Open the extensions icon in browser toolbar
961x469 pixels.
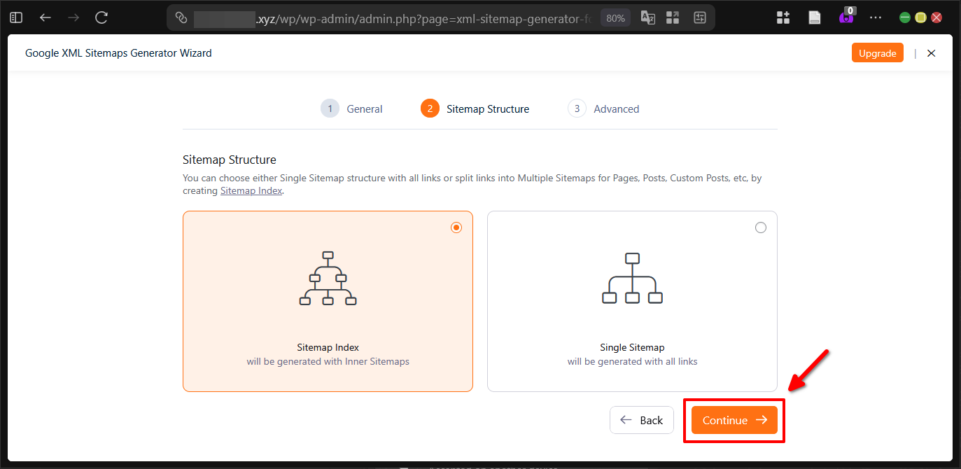(783, 18)
